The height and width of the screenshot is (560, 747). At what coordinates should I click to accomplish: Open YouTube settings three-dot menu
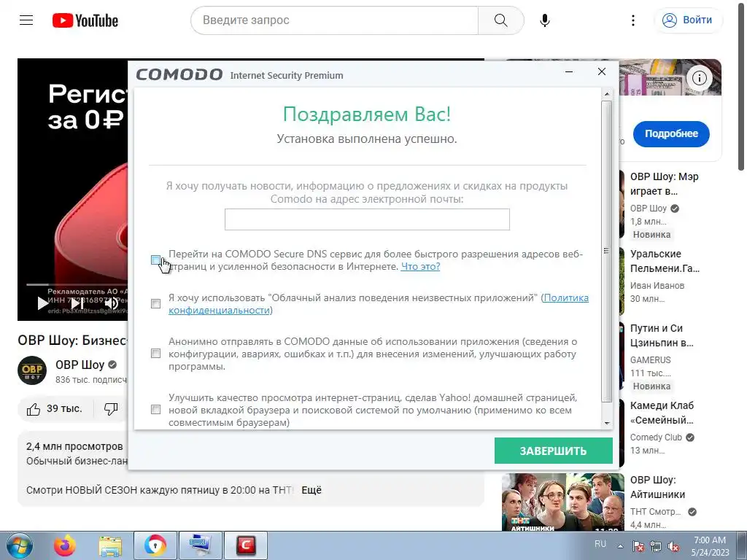point(632,20)
